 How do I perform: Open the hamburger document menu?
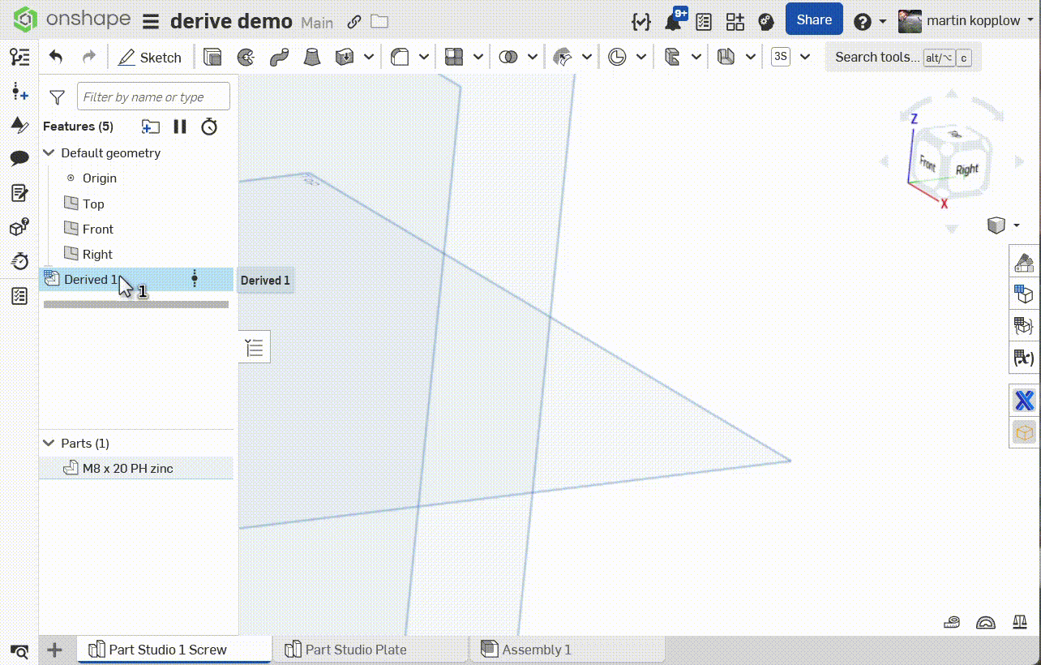point(151,21)
